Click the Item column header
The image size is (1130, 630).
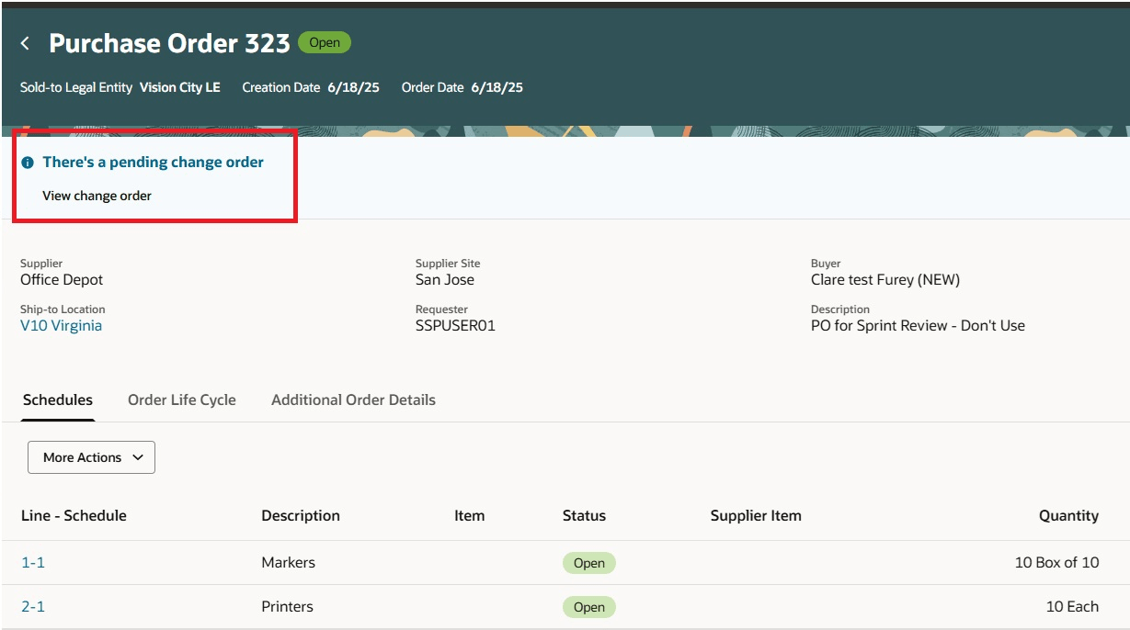coord(469,515)
